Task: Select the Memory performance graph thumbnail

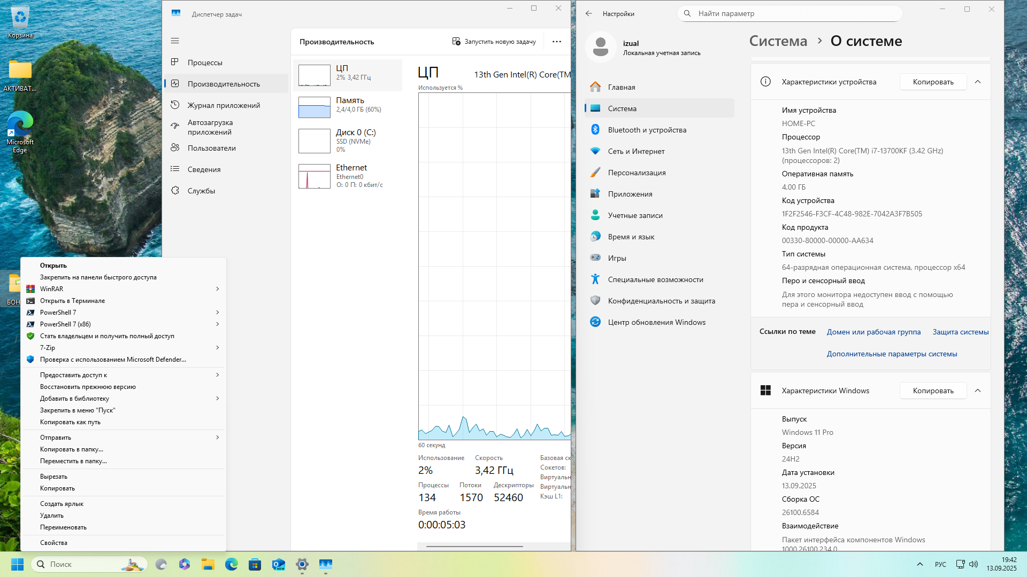Action: click(x=314, y=107)
